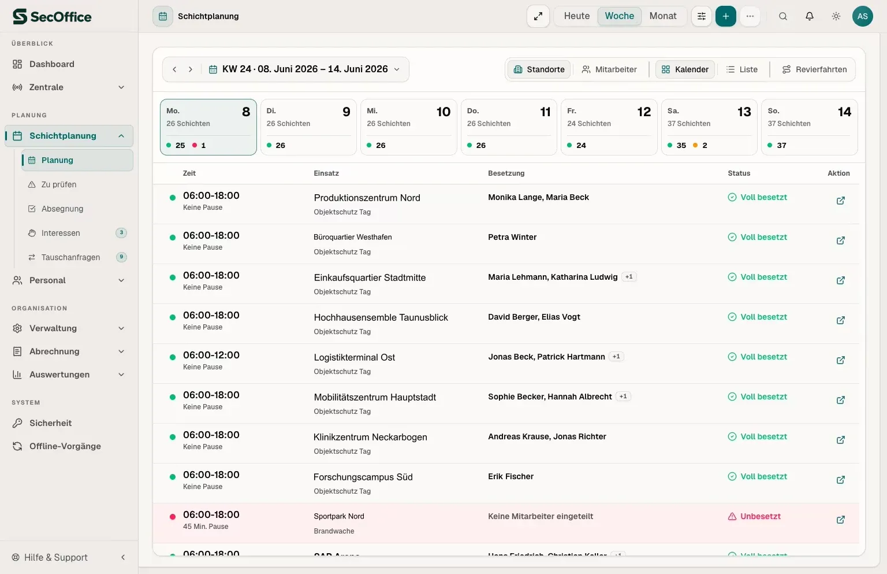The image size is (887, 574).
Task: Open the Revierfahrten view
Action: [814, 69]
